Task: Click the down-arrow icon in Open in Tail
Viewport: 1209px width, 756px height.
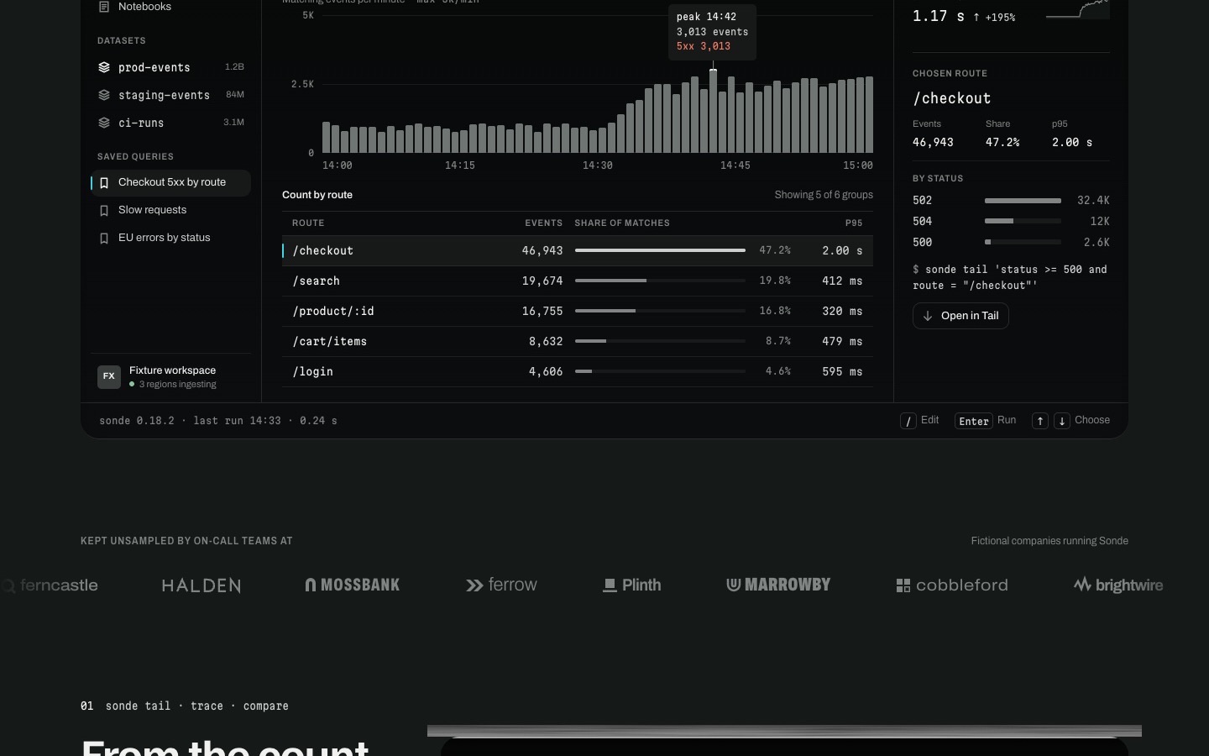Action: coord(928,316)
